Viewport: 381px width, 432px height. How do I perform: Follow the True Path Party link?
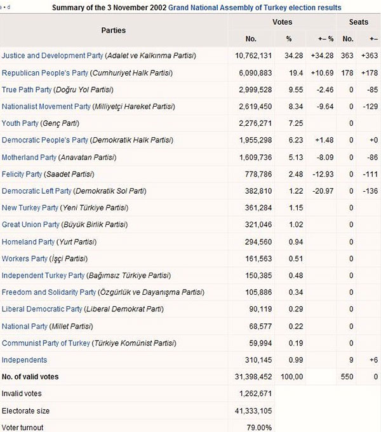27,90
